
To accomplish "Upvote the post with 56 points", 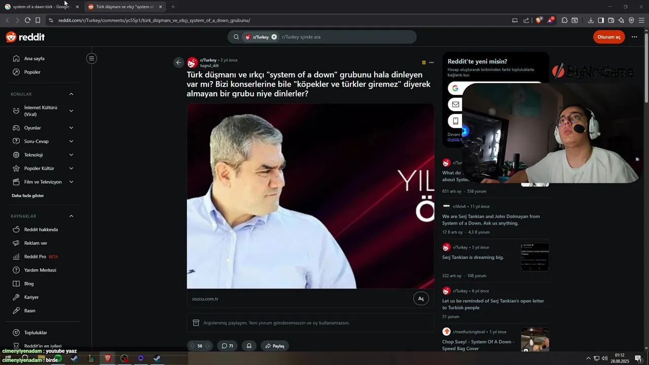I will tap(192, 346).
